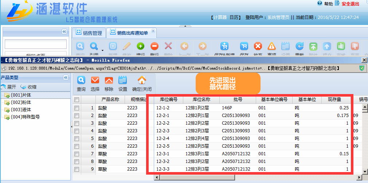Tick the select-all checkbox in table header

coord(77,100)
